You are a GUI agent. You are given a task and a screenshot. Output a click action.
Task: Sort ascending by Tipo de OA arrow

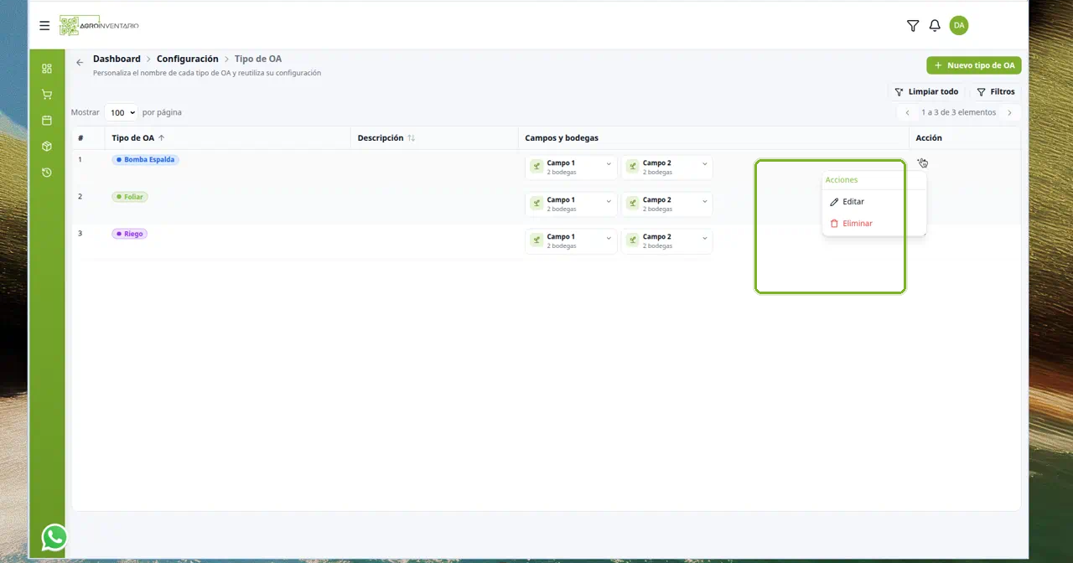(x=162, y=138)
